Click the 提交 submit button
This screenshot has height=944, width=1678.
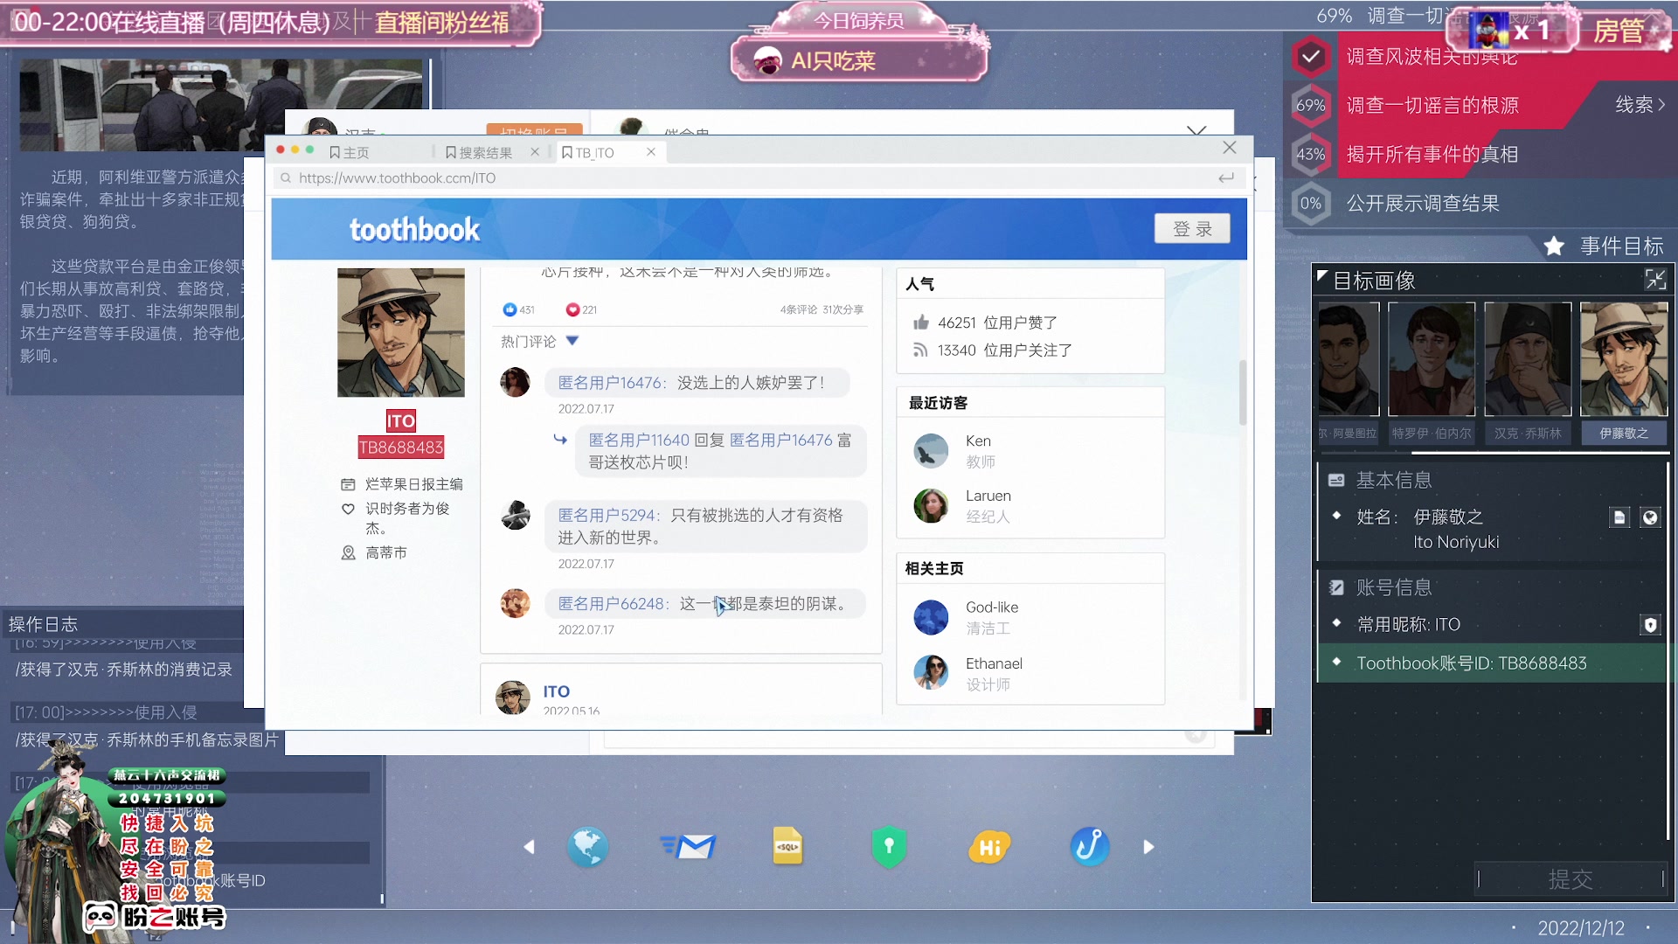coord(1571,878)
